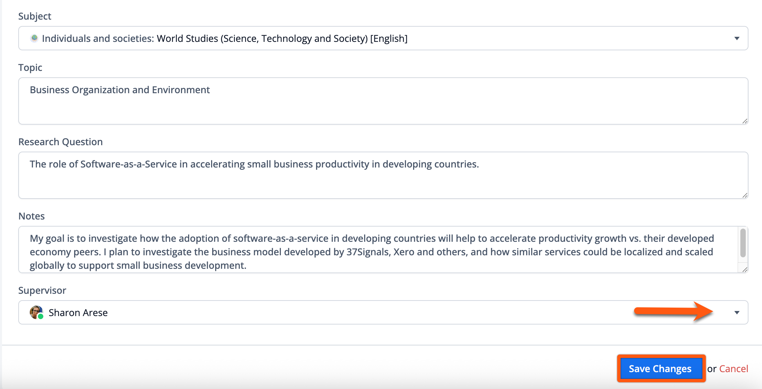Click the Research Question resize handle
Viewport: 762px width, 389px height.
point(745,196)
